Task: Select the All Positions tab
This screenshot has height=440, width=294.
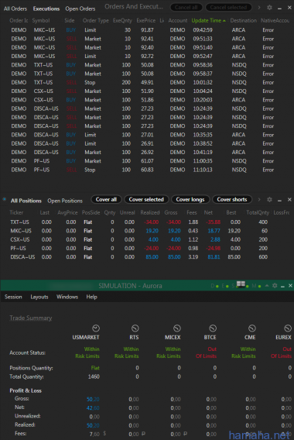Action: [26, 201]
